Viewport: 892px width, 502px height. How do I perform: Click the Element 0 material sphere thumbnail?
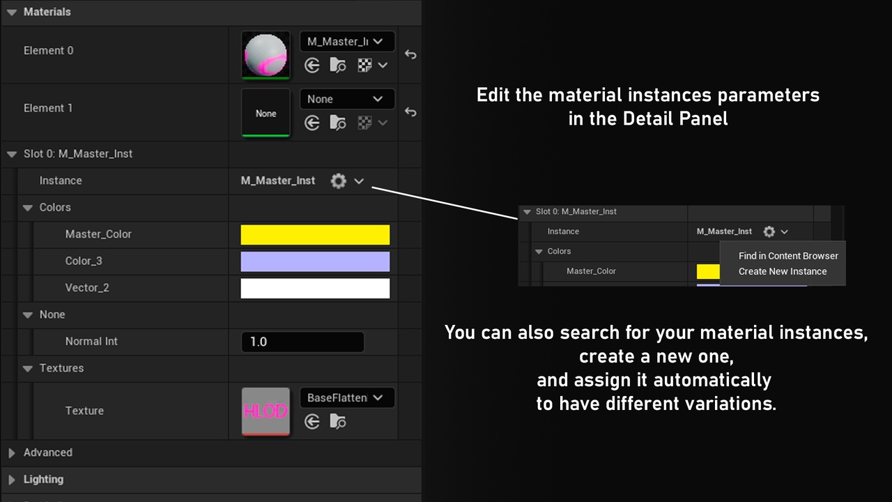(x=266, y=54)
